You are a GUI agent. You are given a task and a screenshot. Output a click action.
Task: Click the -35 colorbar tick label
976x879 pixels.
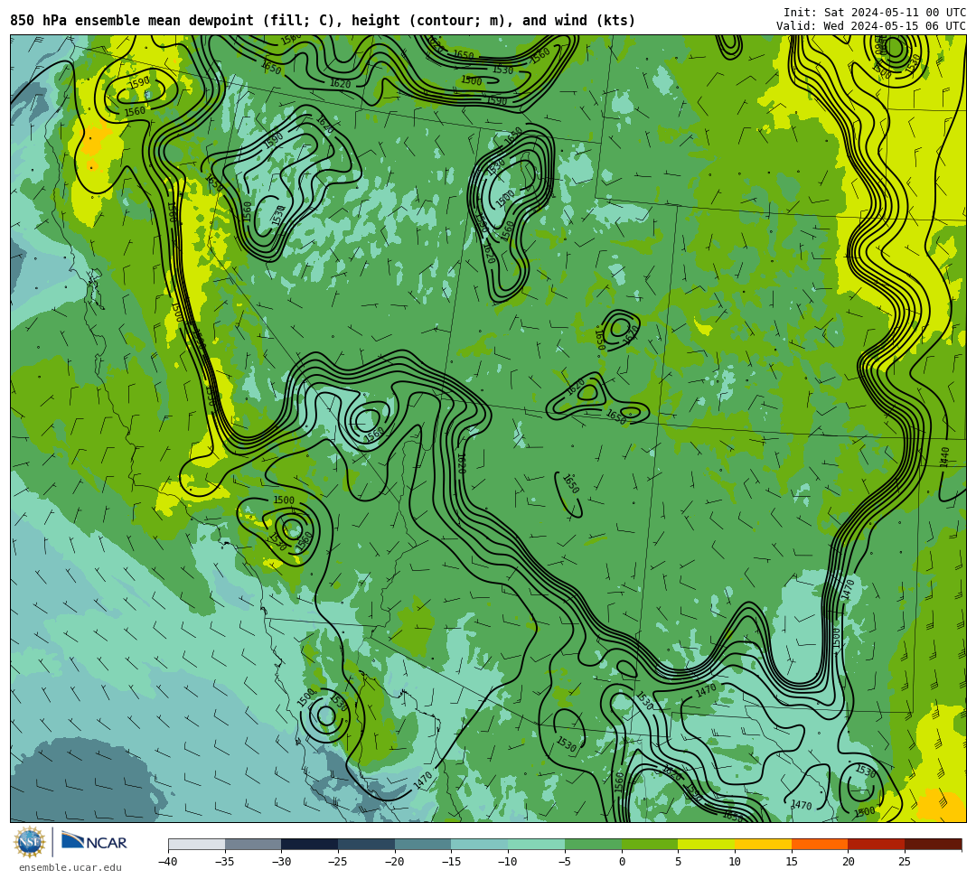click(225, 862)
